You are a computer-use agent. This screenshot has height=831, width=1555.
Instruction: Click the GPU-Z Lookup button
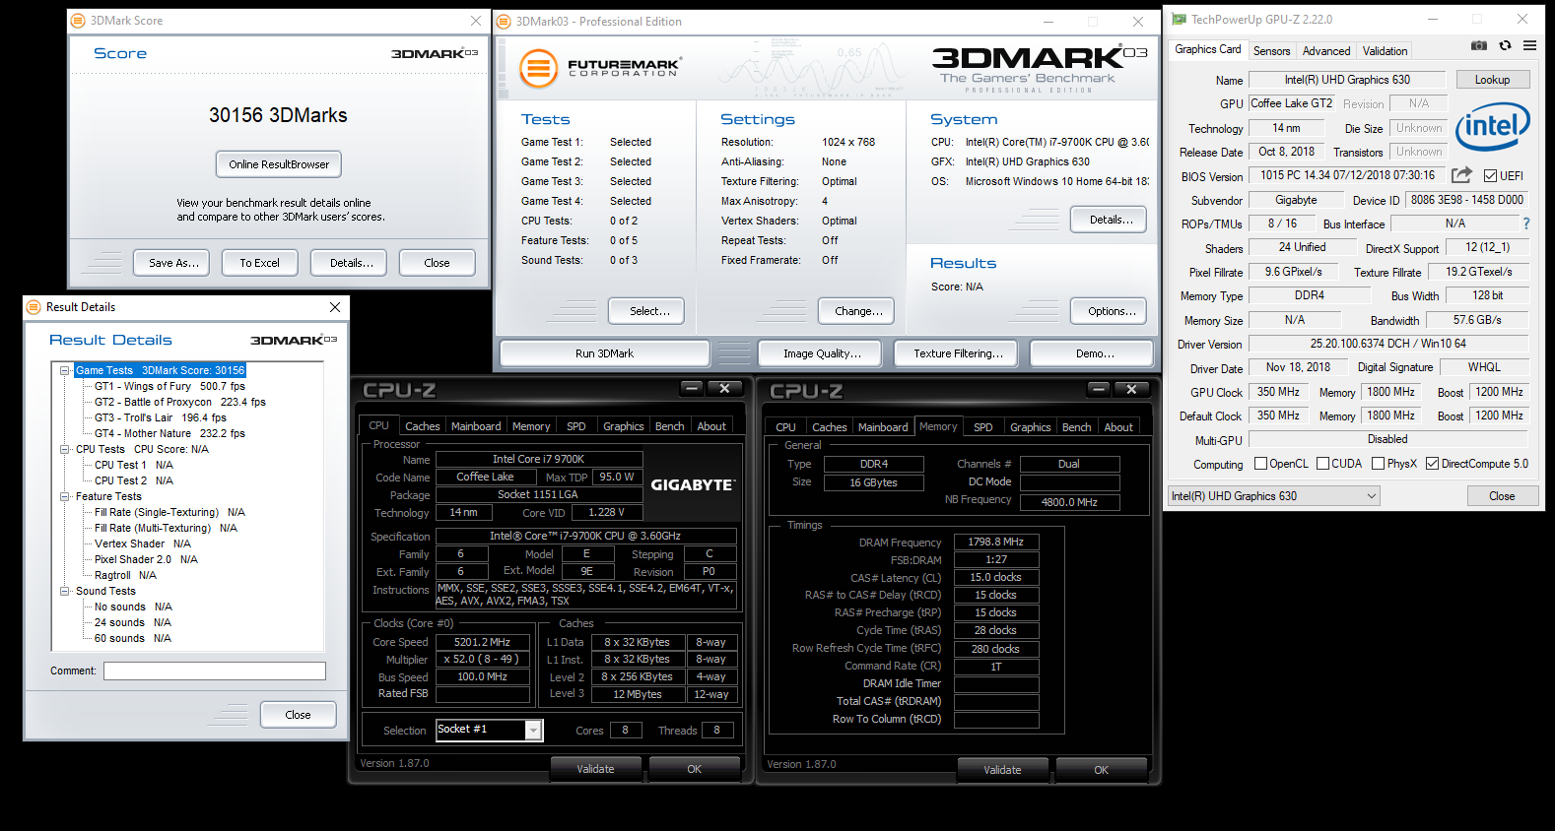(x=1492, y=80)
